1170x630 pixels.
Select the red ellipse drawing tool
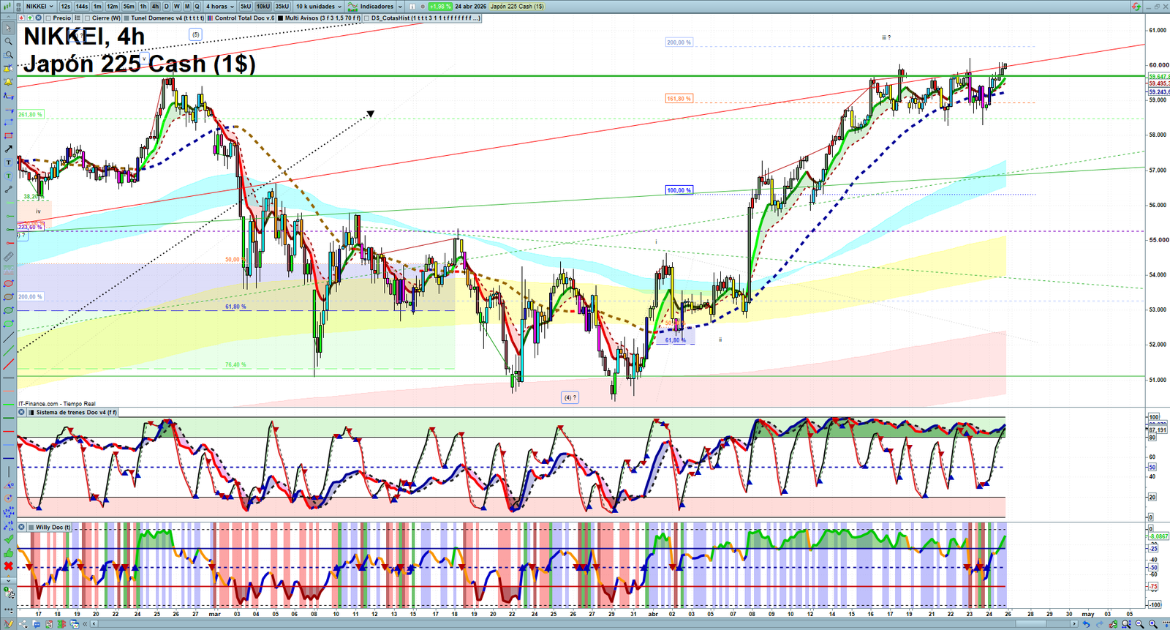tap(8, 284)
